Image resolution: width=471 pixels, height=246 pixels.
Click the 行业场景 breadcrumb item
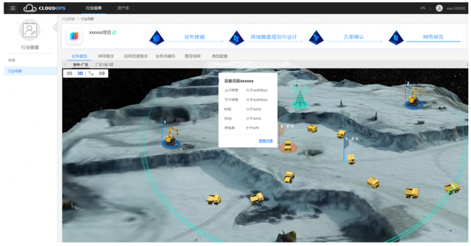tap(87, 19)
